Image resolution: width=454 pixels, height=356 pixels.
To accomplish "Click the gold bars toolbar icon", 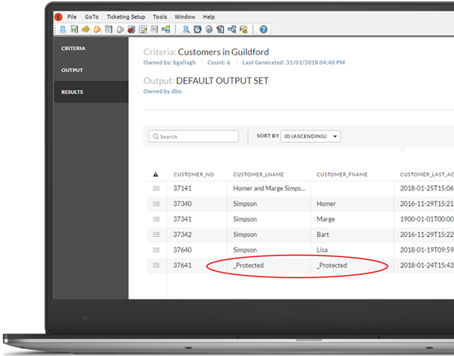I will coord(85,29).
